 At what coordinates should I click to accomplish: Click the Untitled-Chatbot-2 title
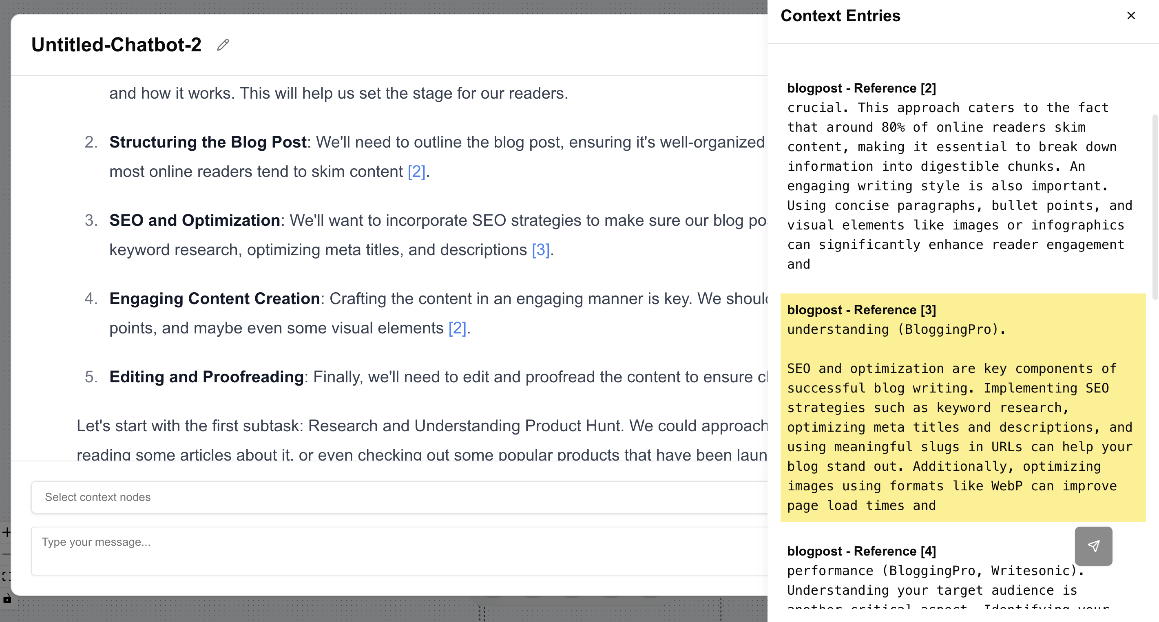[x=116, y=45]
